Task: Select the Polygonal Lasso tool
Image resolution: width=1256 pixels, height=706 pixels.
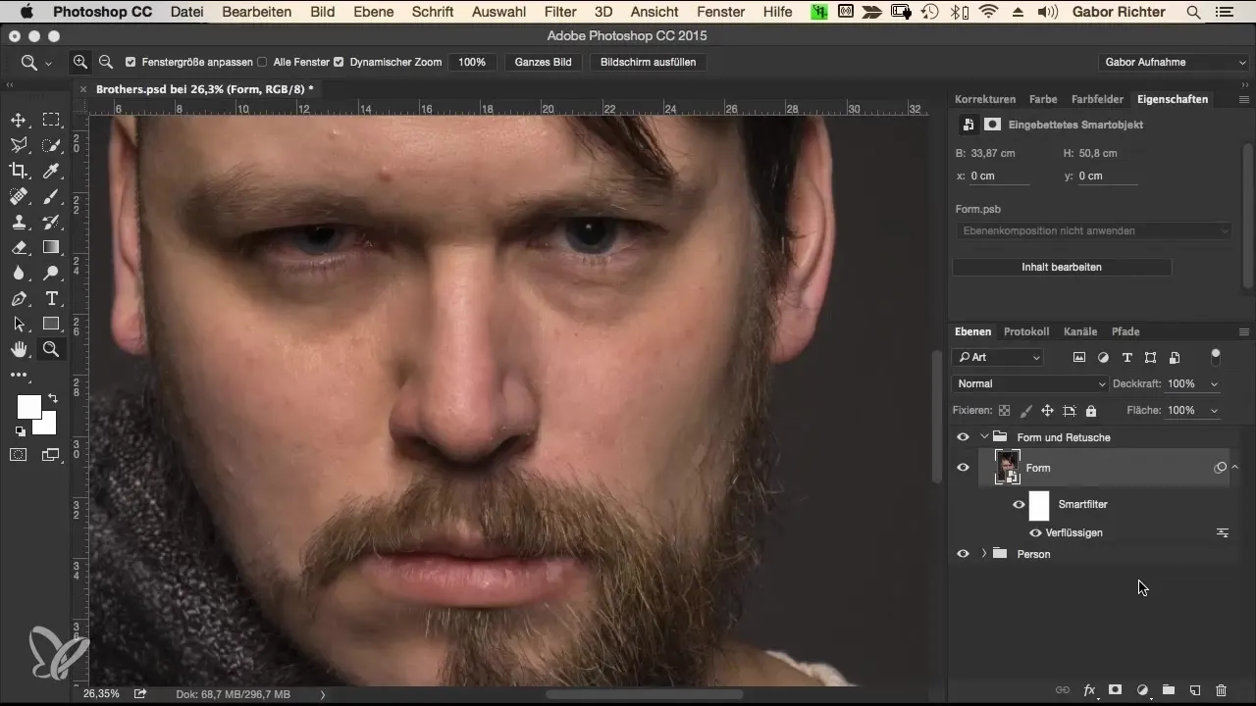Action: 19,145
